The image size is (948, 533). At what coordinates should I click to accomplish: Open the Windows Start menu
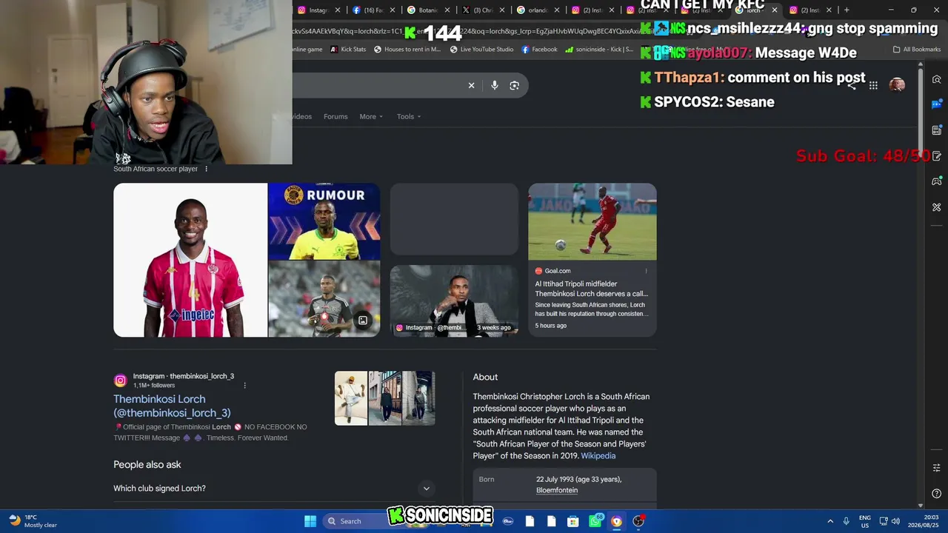[x=310, y=521]
